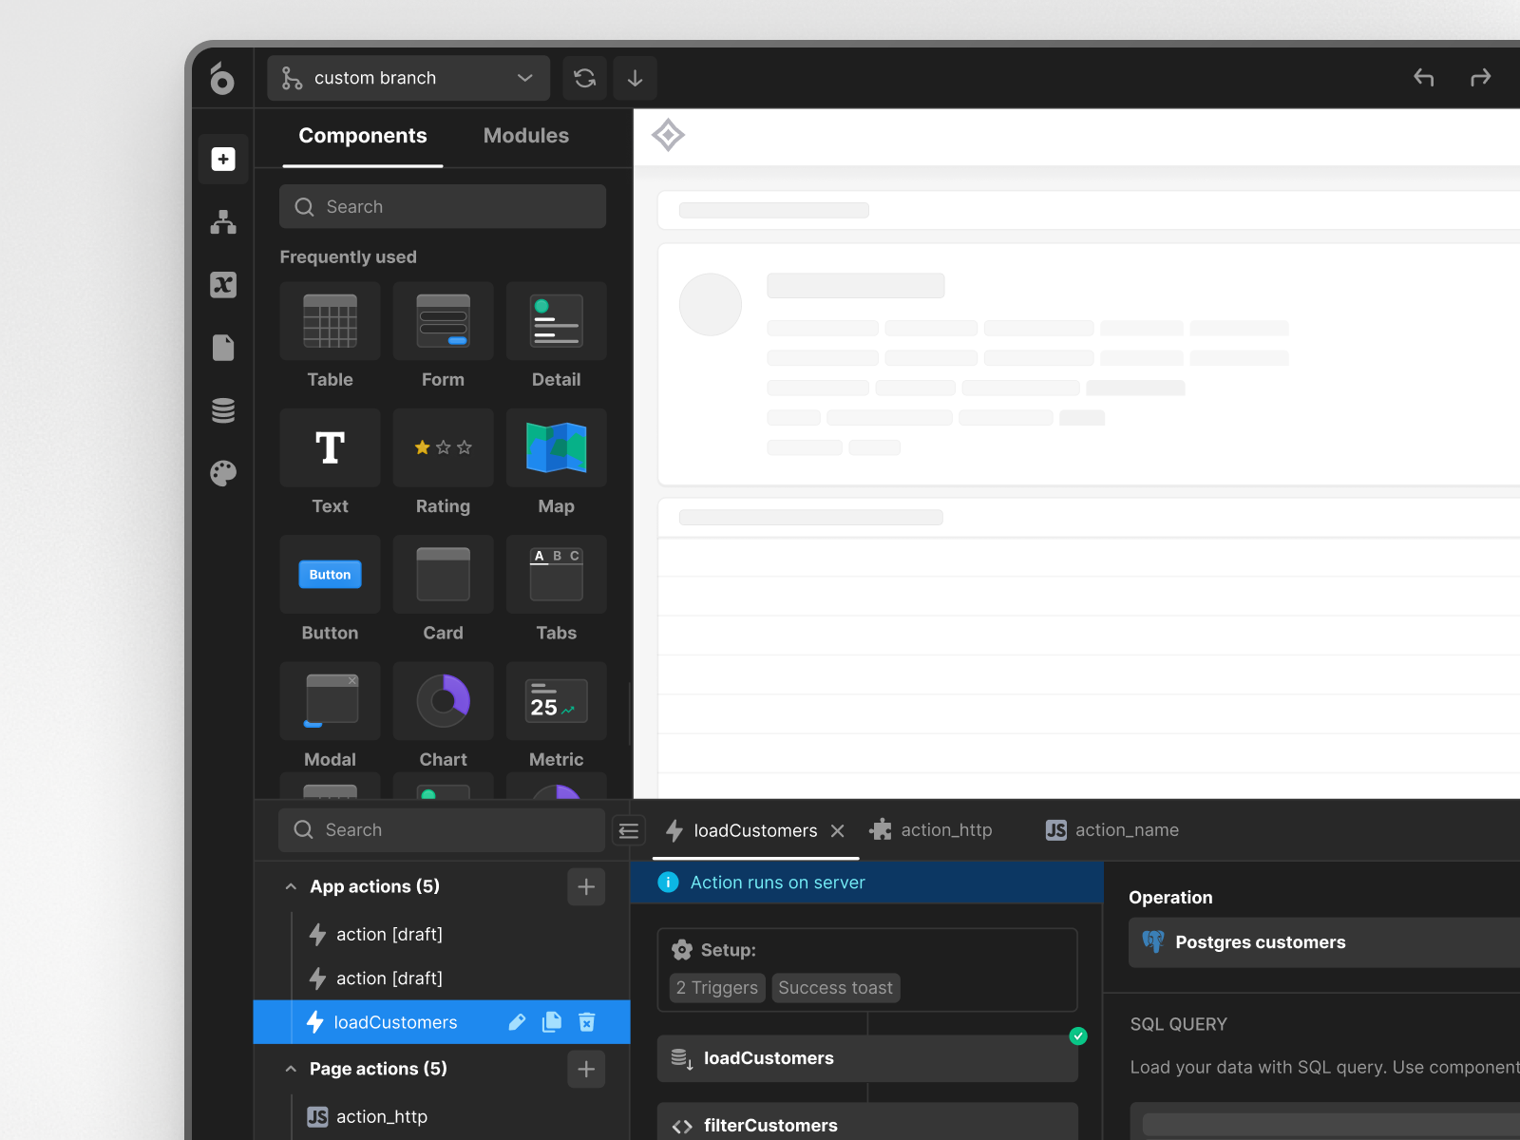Open the Setup step block
Viewport: 1520px width, 1140px height.
pyautogui.click(x=867, y=970)
